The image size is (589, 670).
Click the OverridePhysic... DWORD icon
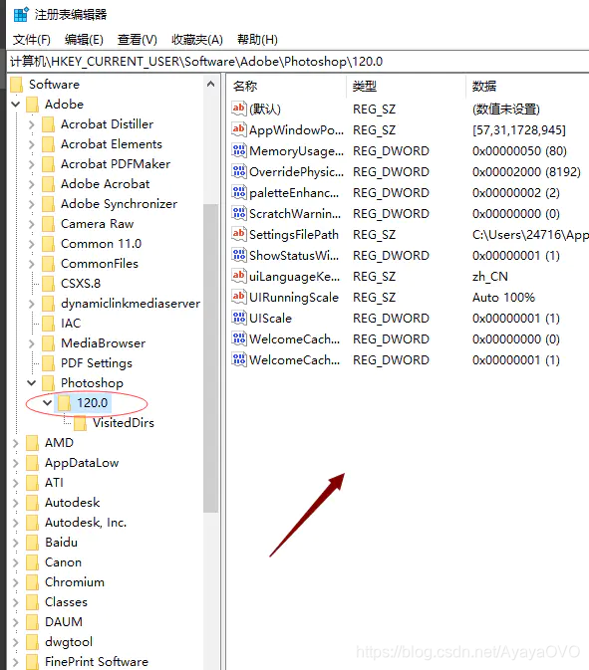click(238, 171)
